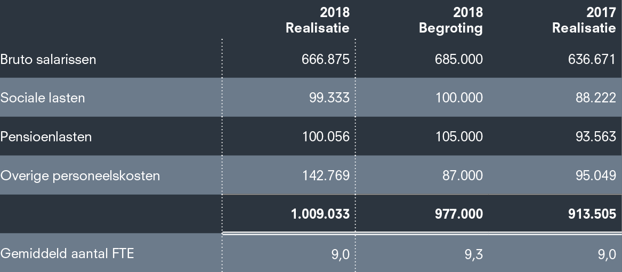The image size is (622, 272).
Task: Click the Bruto salarissen row label
Action: (x=49, y=59)
